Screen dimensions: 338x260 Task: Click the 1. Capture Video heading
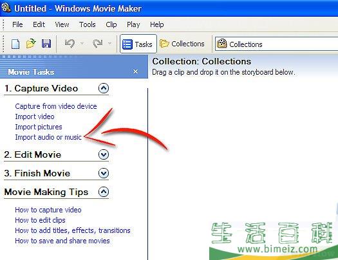point(41,88)
